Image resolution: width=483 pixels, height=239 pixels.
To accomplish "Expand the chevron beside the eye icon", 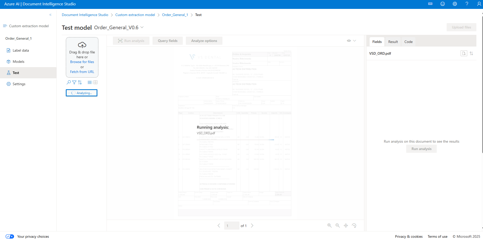I will (355, 41).
